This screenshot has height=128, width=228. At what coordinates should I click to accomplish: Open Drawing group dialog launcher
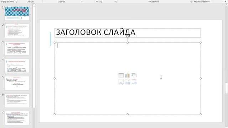pos(191,1)
